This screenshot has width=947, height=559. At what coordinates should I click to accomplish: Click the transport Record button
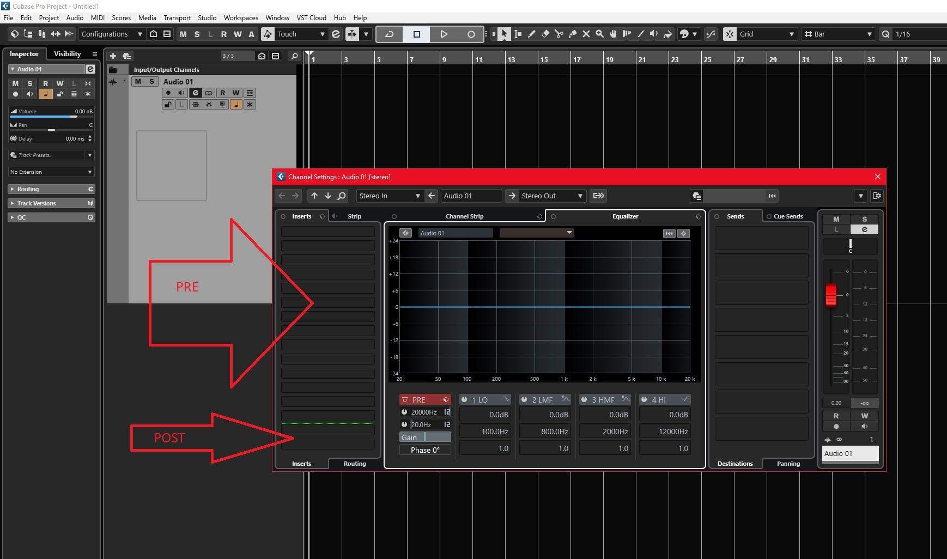click(x=471, y=34)
